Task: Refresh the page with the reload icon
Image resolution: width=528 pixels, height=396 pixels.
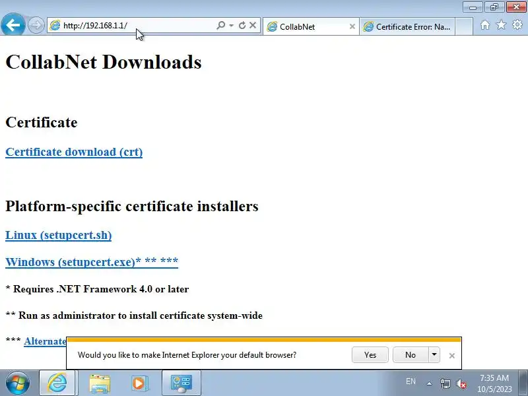Action: (x=242, y=25)
